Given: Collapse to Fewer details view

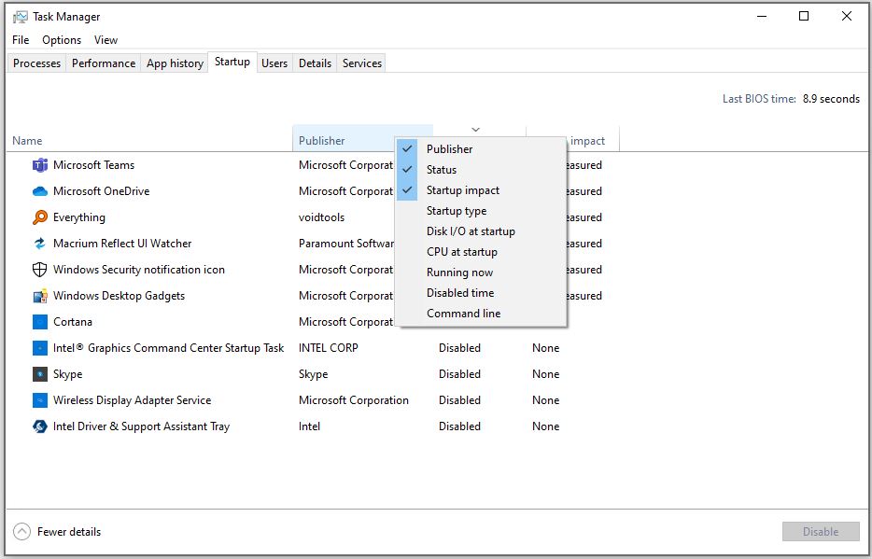Looking at the screenshot, I should pos(56,531).
